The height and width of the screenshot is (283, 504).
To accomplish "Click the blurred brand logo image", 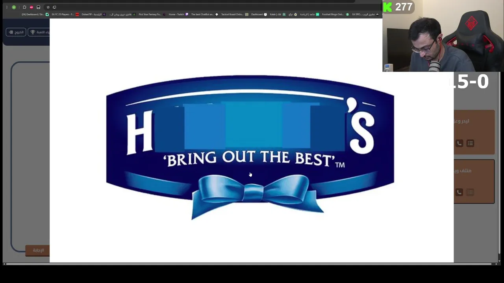I will click(x=250, y=147).
